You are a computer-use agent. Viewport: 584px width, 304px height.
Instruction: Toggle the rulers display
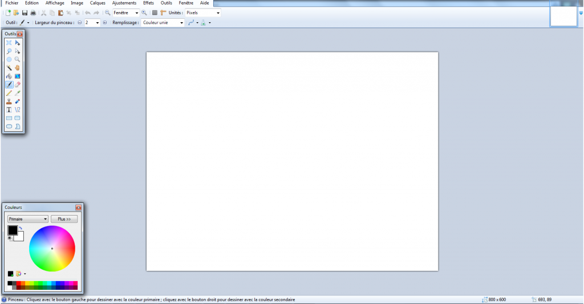(163, 13)
